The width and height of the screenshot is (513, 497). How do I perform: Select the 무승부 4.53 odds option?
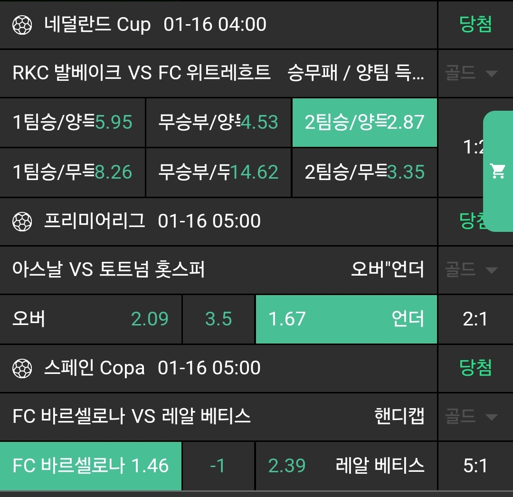pyautogui.click(x=218, y=123)
